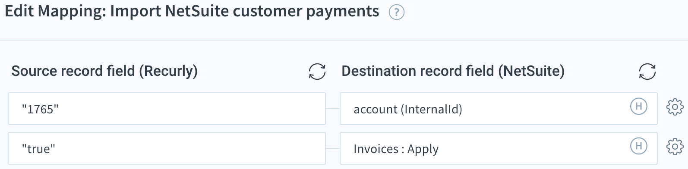Refresh the Recurly source record fields

(317, 72)
